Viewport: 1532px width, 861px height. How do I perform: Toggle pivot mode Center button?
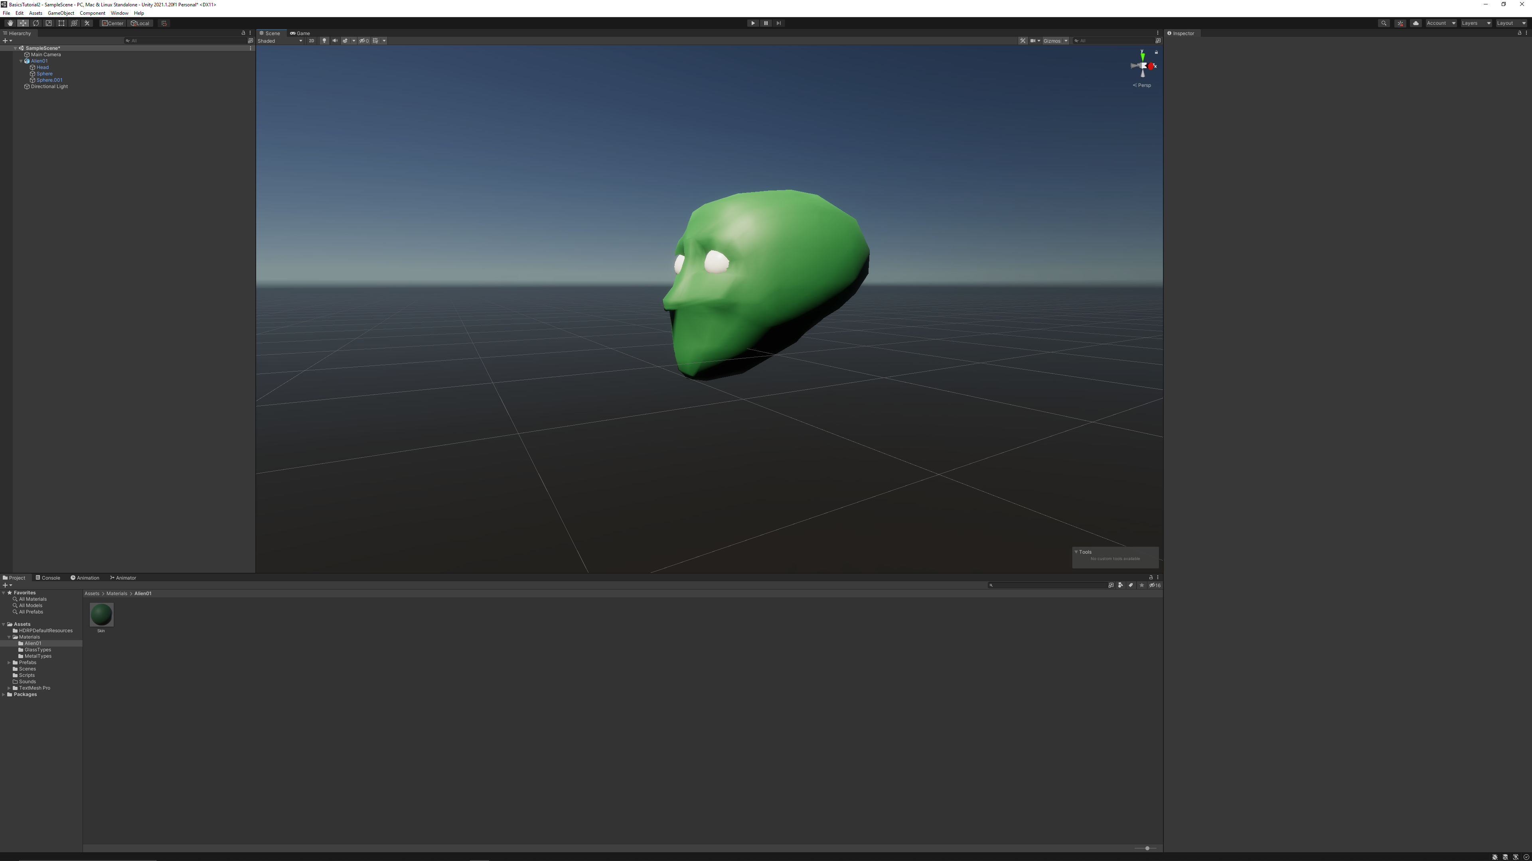113,23
